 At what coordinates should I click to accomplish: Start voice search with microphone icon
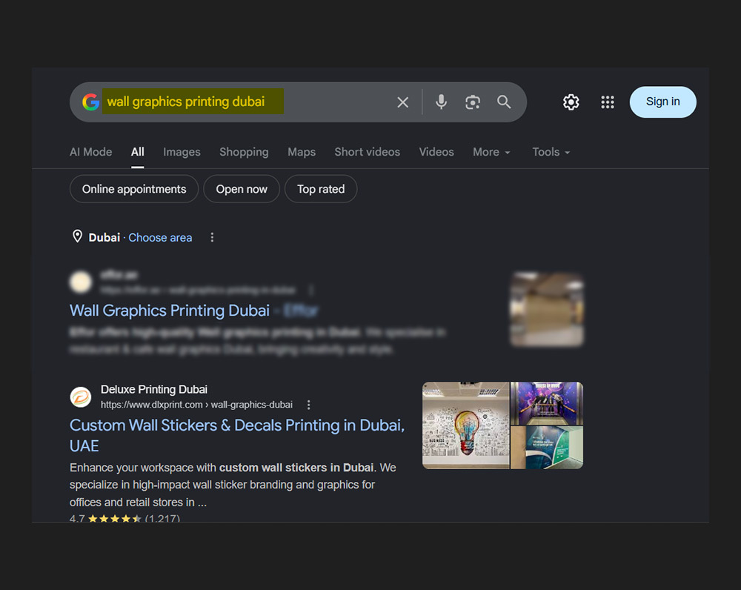click(x=441, y=102)
